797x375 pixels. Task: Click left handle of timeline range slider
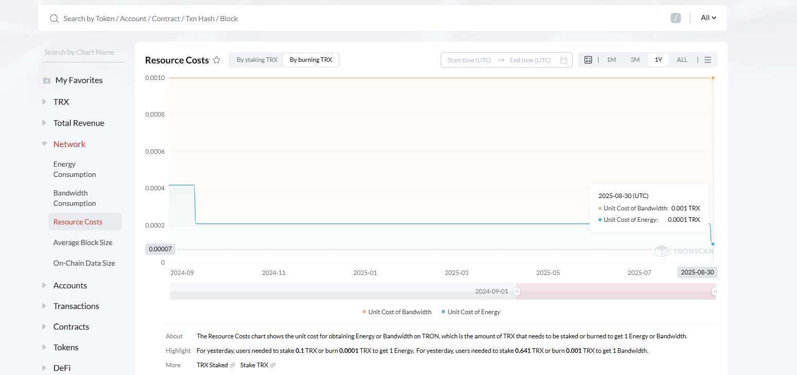point(517,291)
